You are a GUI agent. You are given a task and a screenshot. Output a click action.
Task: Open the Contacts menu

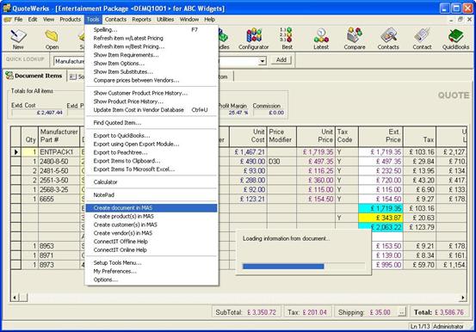(115, 20)
